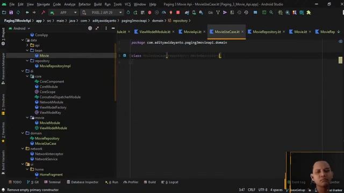Open the Android project view dropdown
This screenshot has width=344, height=193.
click(19, 28)
